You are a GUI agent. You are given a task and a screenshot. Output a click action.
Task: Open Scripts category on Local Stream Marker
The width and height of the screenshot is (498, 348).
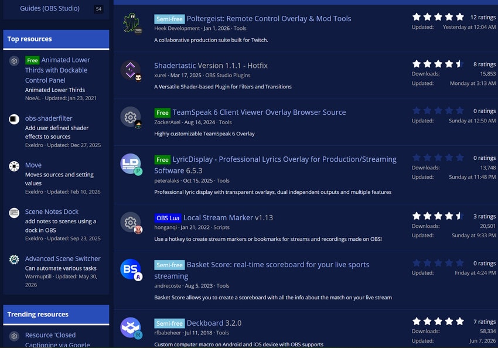pyautogui.click(x=221, y=228)
